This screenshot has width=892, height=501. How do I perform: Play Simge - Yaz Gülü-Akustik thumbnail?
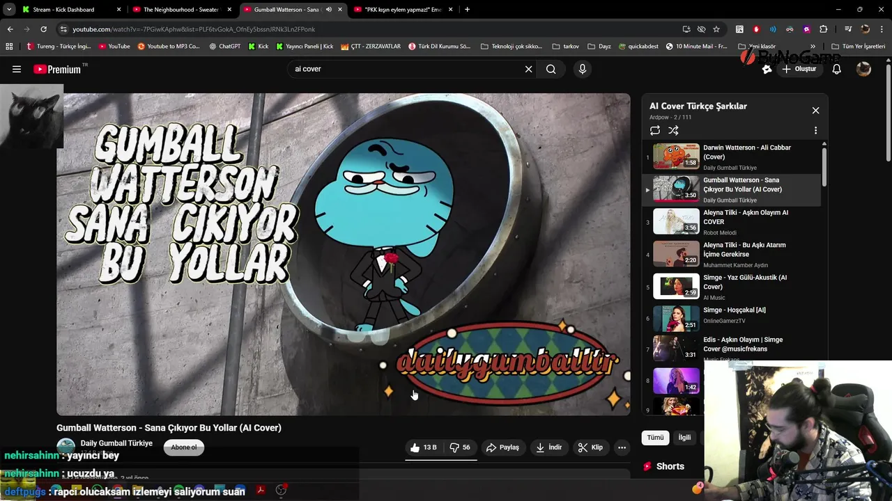pyautogui.click(x=676, y=287)
